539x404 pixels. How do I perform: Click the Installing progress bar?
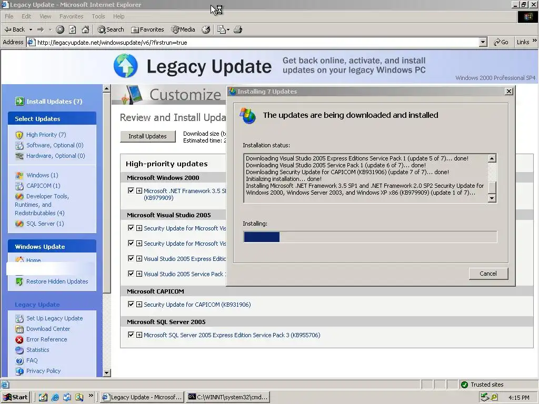pos(370,237)
